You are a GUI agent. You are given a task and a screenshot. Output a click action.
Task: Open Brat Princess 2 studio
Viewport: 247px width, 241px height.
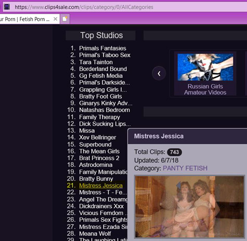click(x=99, y=158)
